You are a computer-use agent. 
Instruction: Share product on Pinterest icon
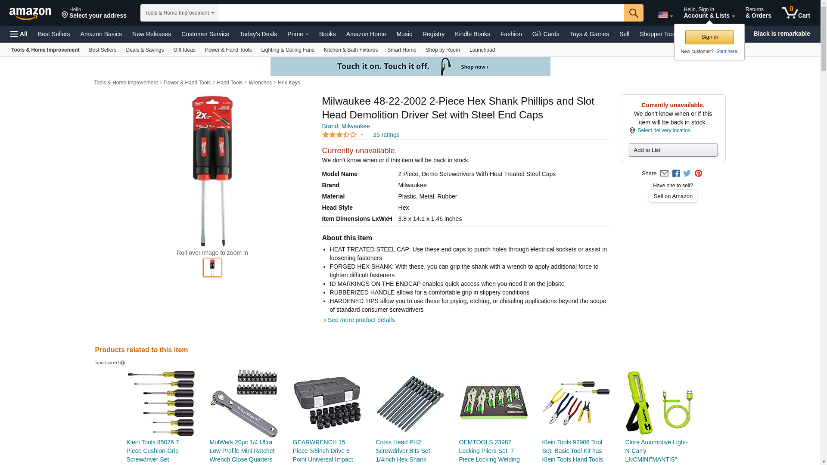pyautogui.click(x=698, y=174)
